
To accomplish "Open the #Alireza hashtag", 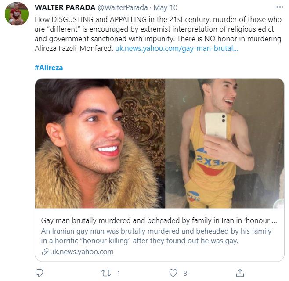I will 48,68.
